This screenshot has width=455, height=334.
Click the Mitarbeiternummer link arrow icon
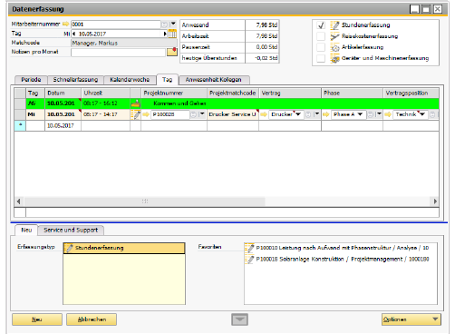click(x=65, y=24)
